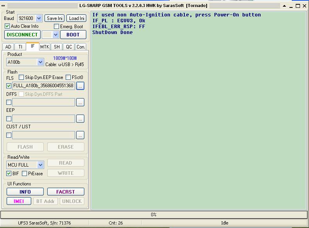Click the DISCONNECT button
Image resolution: width=309 pixels, height=228 pixels.
click(22, 35)
